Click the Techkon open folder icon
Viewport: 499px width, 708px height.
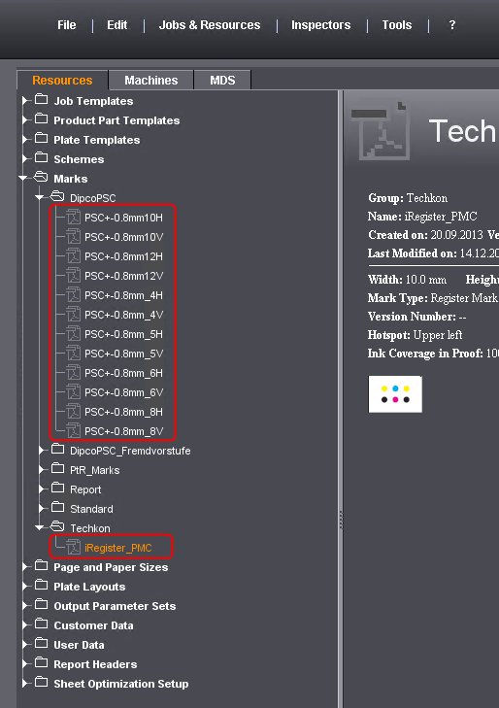point(57,526)
